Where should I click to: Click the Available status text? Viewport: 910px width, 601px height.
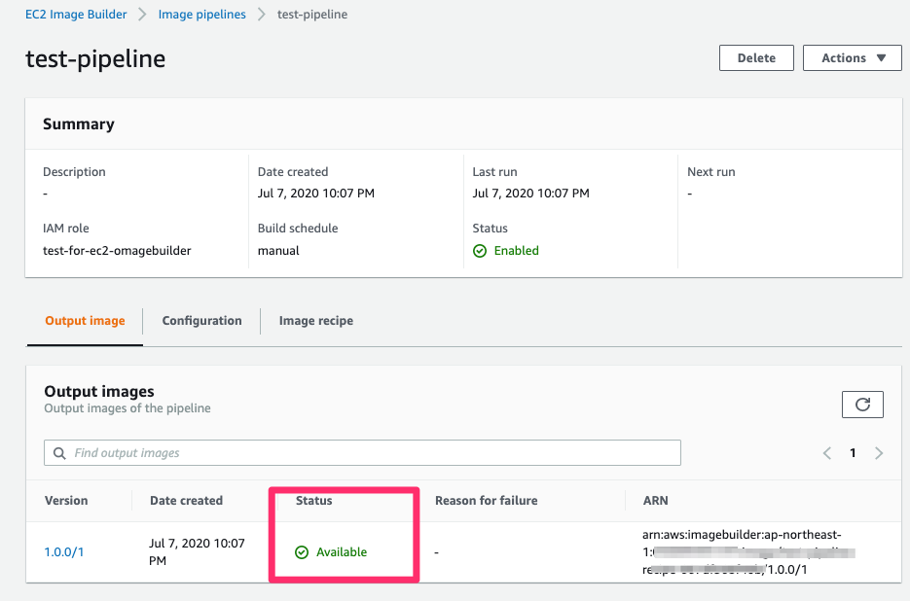[x=342, y=552]
